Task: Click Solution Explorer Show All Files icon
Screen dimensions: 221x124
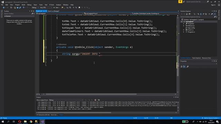Action: (206, 14)
